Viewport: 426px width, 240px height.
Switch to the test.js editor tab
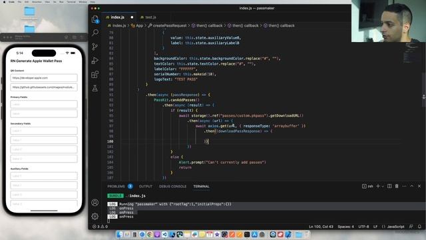148,17
